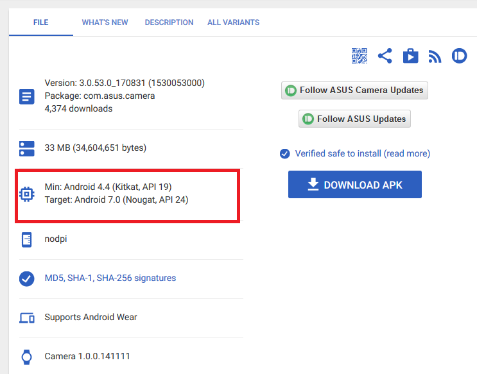
Task: Click the Pushbullet icon in top toolbar
Action: point(460,56)
